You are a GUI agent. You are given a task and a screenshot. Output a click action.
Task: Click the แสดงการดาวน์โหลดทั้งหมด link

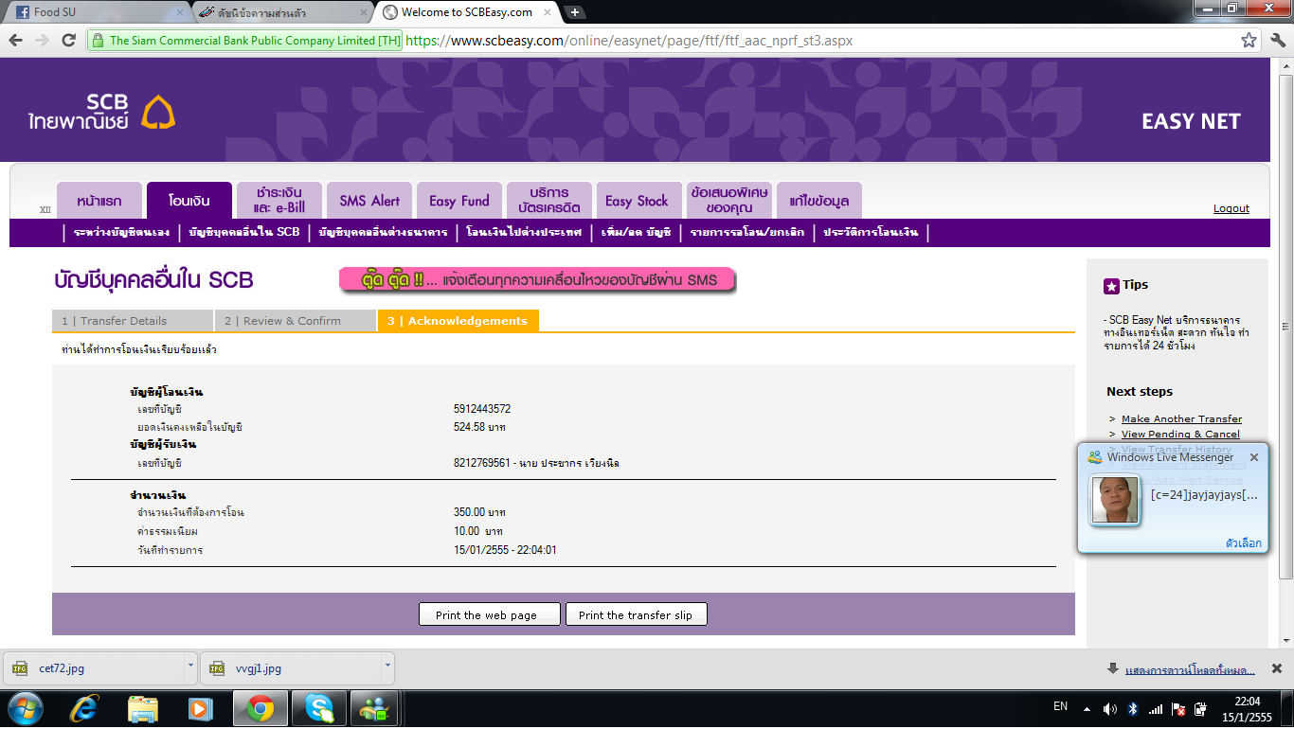click(x=1191, y=669)
